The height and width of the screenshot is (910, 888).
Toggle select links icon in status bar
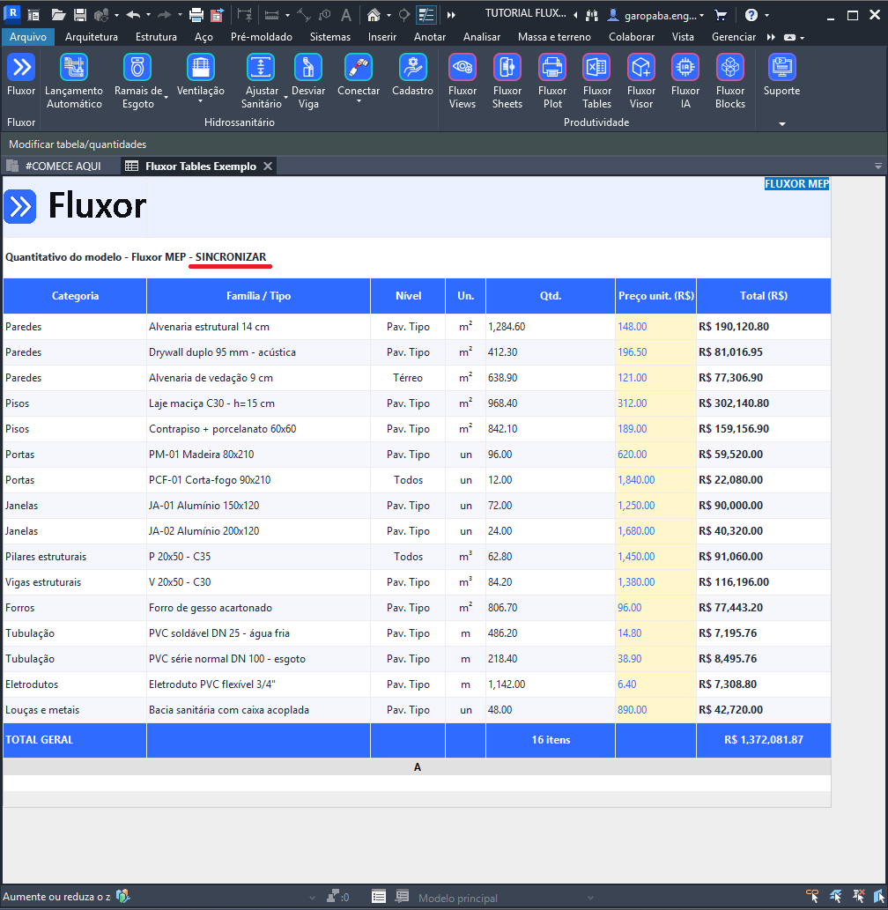coord(812,897)
